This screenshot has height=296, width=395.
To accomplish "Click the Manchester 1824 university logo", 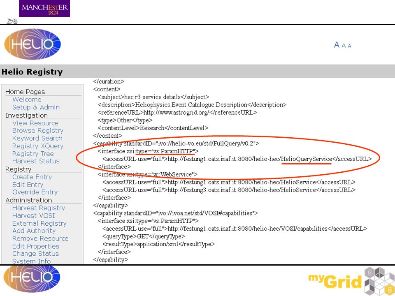I will click(x=44, y=9).
